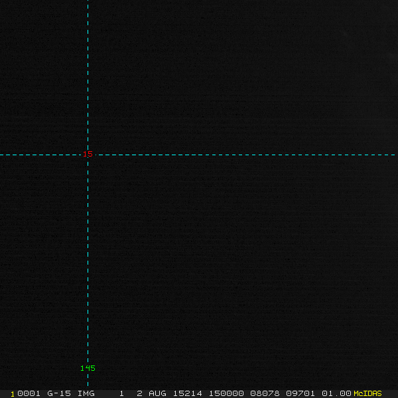398x398 pixels.
Task: Click the white dashed latitude line's left end
Action: click(2, 155)
